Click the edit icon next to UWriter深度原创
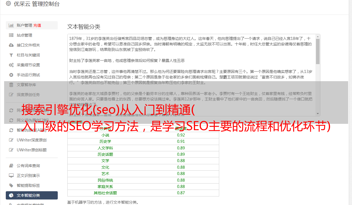This screenshot has width=352, height=205. tap(11, 140)
